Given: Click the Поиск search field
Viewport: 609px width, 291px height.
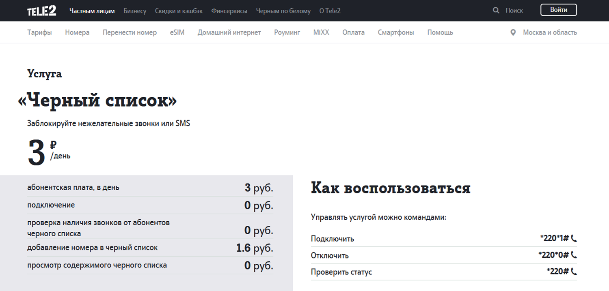Looking at the screenshot, I should click(514, 11).
